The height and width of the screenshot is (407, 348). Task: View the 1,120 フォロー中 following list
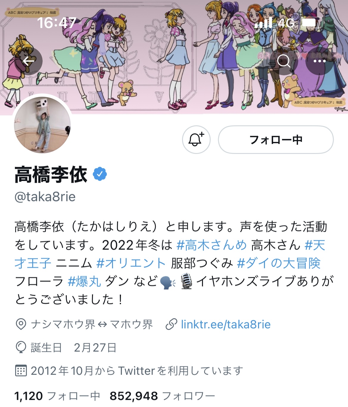point(57,396)
